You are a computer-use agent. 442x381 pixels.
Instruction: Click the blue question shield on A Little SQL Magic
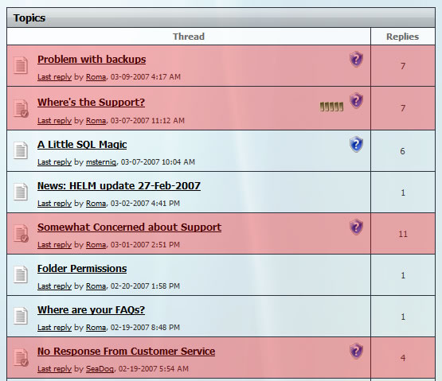tap(356, 144)
